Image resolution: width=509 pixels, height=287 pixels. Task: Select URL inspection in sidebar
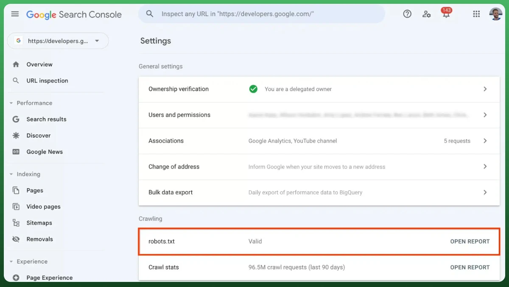coord(47,81)
